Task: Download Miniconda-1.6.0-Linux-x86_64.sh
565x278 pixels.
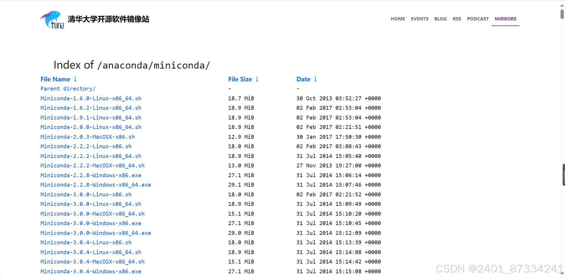Action: click(91, 98)
